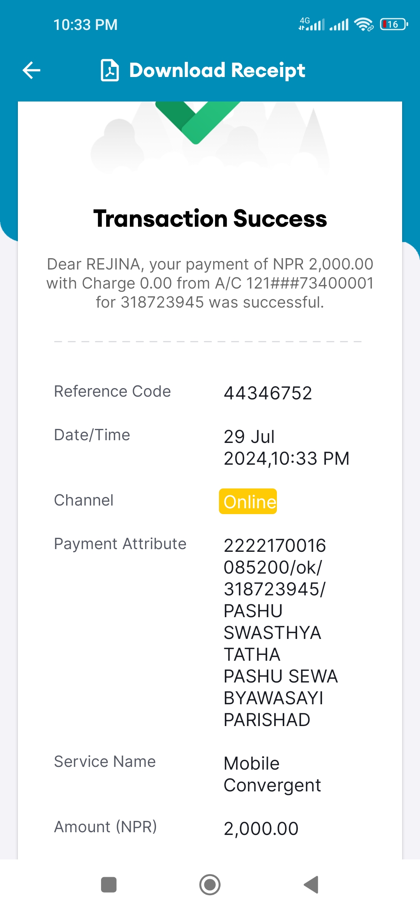Tap the battery indicator in status bar

pos(394,24)
